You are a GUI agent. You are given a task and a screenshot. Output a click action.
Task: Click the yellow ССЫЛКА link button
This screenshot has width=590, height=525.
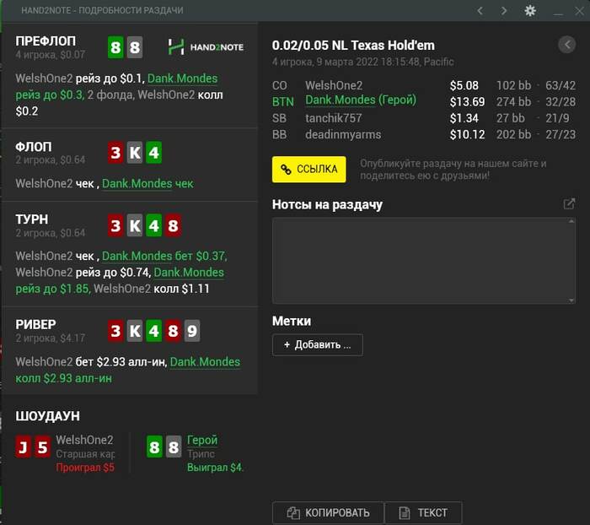click(x=309, y=169)
